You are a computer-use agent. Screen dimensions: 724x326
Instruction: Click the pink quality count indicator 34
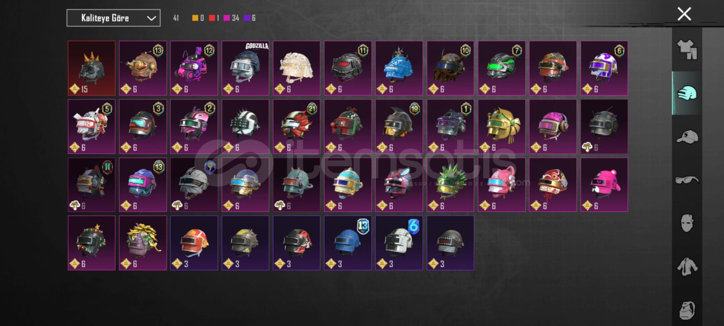point(231,18)
